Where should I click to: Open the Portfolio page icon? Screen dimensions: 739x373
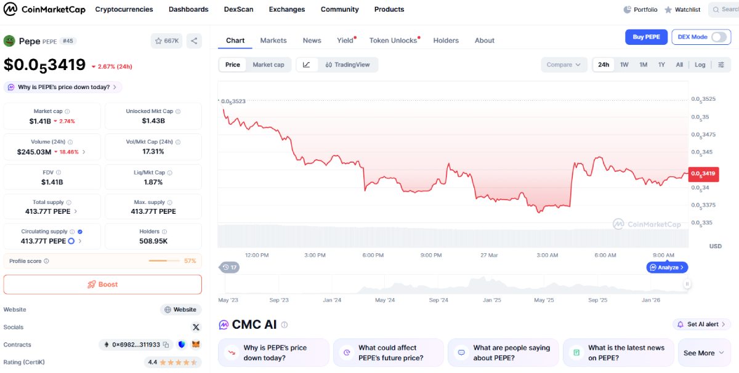[x=628, y=10]
